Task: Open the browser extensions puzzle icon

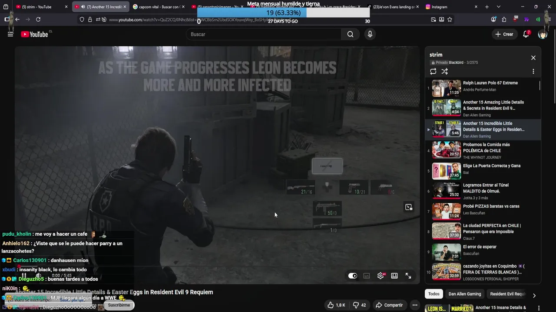Action: (504, 19)
